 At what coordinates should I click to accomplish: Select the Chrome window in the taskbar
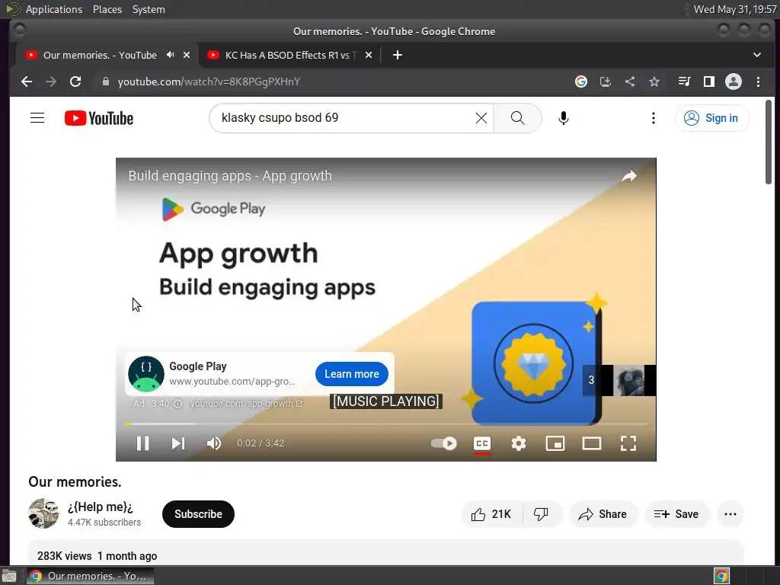coord(91,576)
